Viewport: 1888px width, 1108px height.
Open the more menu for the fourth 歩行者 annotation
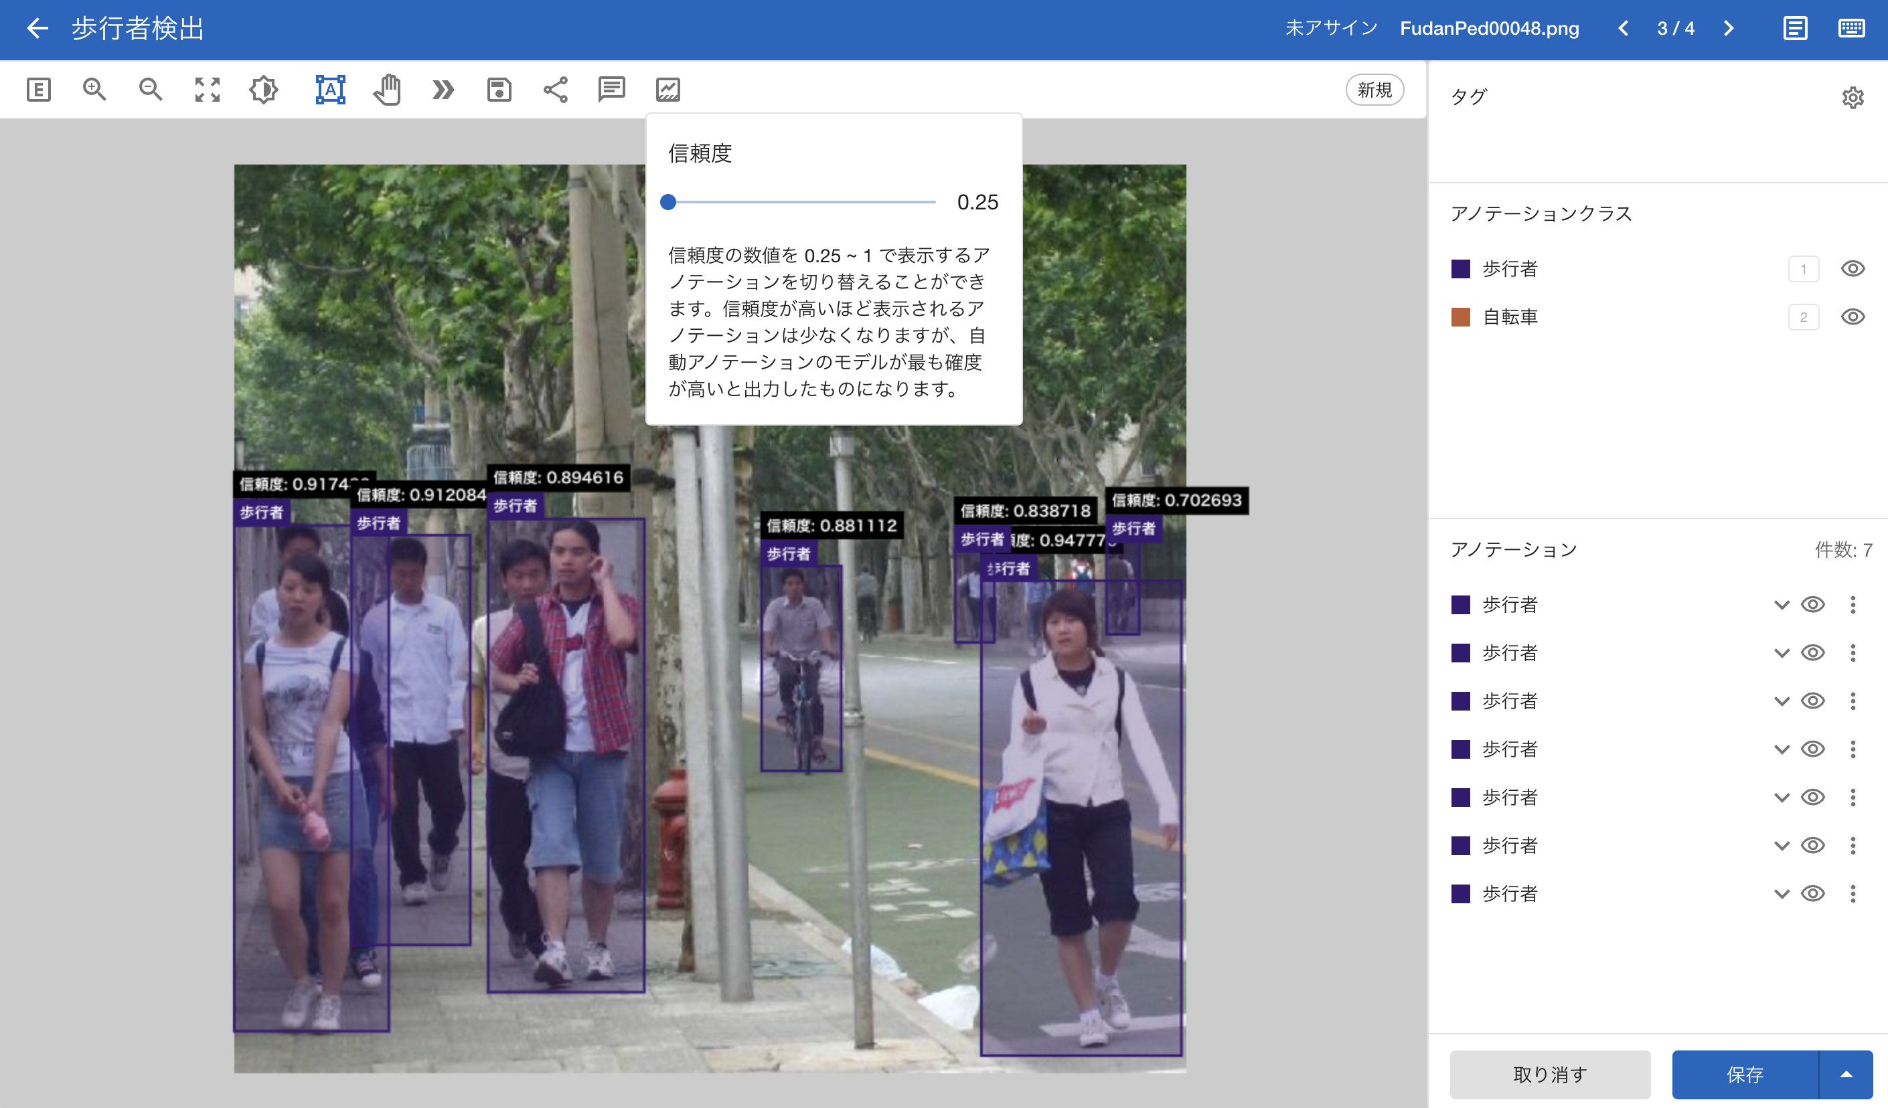[x=1853, y=749]
